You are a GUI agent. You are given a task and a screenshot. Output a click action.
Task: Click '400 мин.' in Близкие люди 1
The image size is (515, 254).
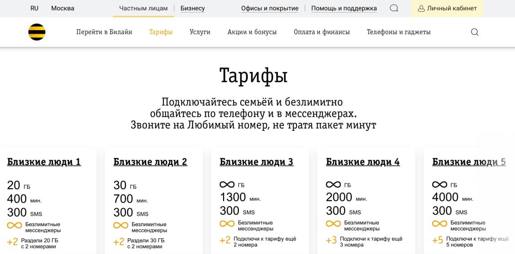(x=24, y=199)
